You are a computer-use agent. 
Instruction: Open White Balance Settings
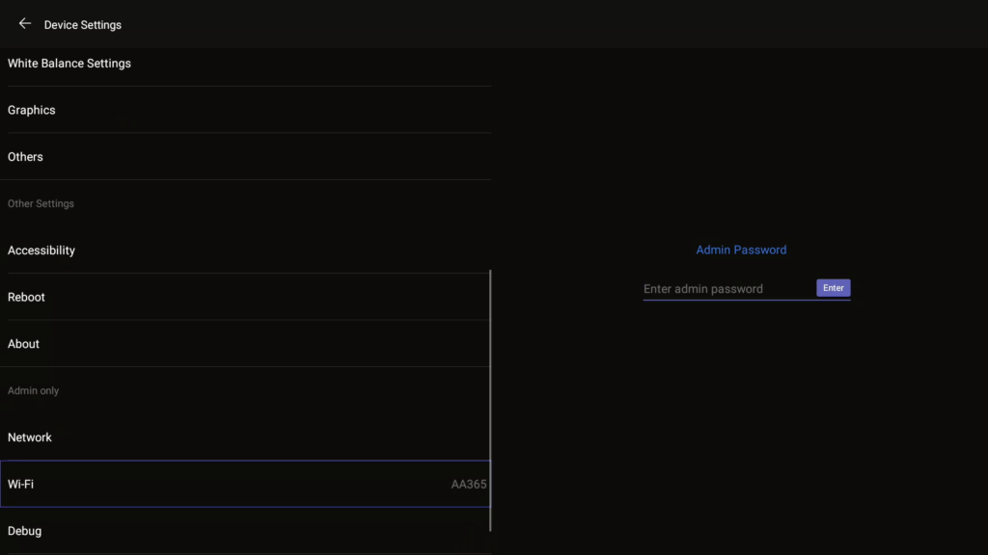(246, 64)
